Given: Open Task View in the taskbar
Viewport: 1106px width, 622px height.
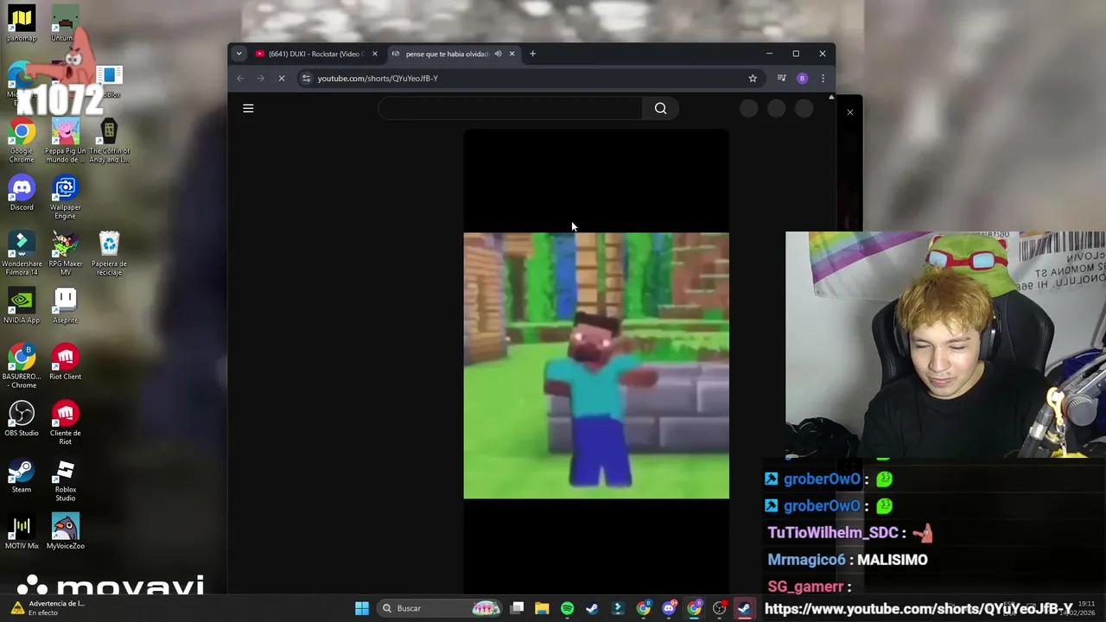Looking at the screenshot, I should 517,608.
